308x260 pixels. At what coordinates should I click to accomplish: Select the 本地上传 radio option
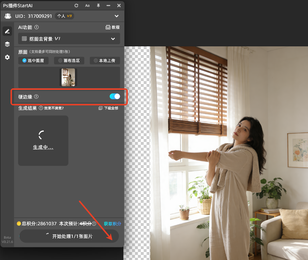(x=105, y=60)
